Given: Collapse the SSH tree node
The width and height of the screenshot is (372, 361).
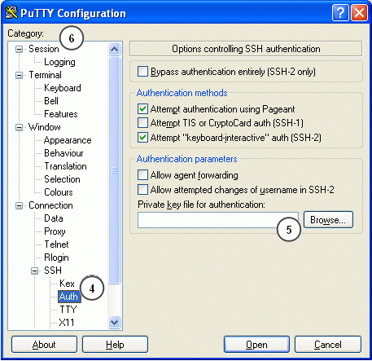Looking at the screenshot, I should point(34,271).
